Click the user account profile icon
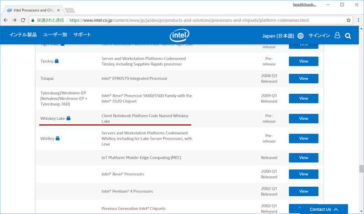The width and height of the screenshot is (364, 214). click(337, 36)
